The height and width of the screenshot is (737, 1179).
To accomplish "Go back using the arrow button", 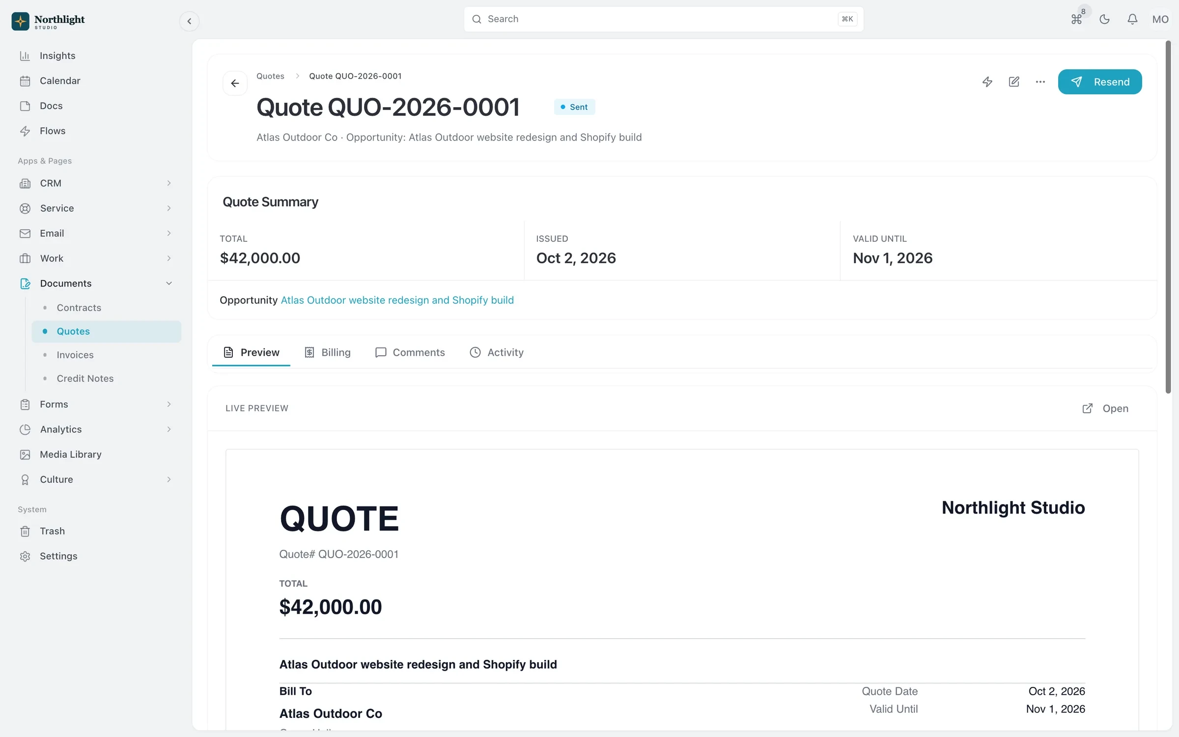I will (235, 83).
